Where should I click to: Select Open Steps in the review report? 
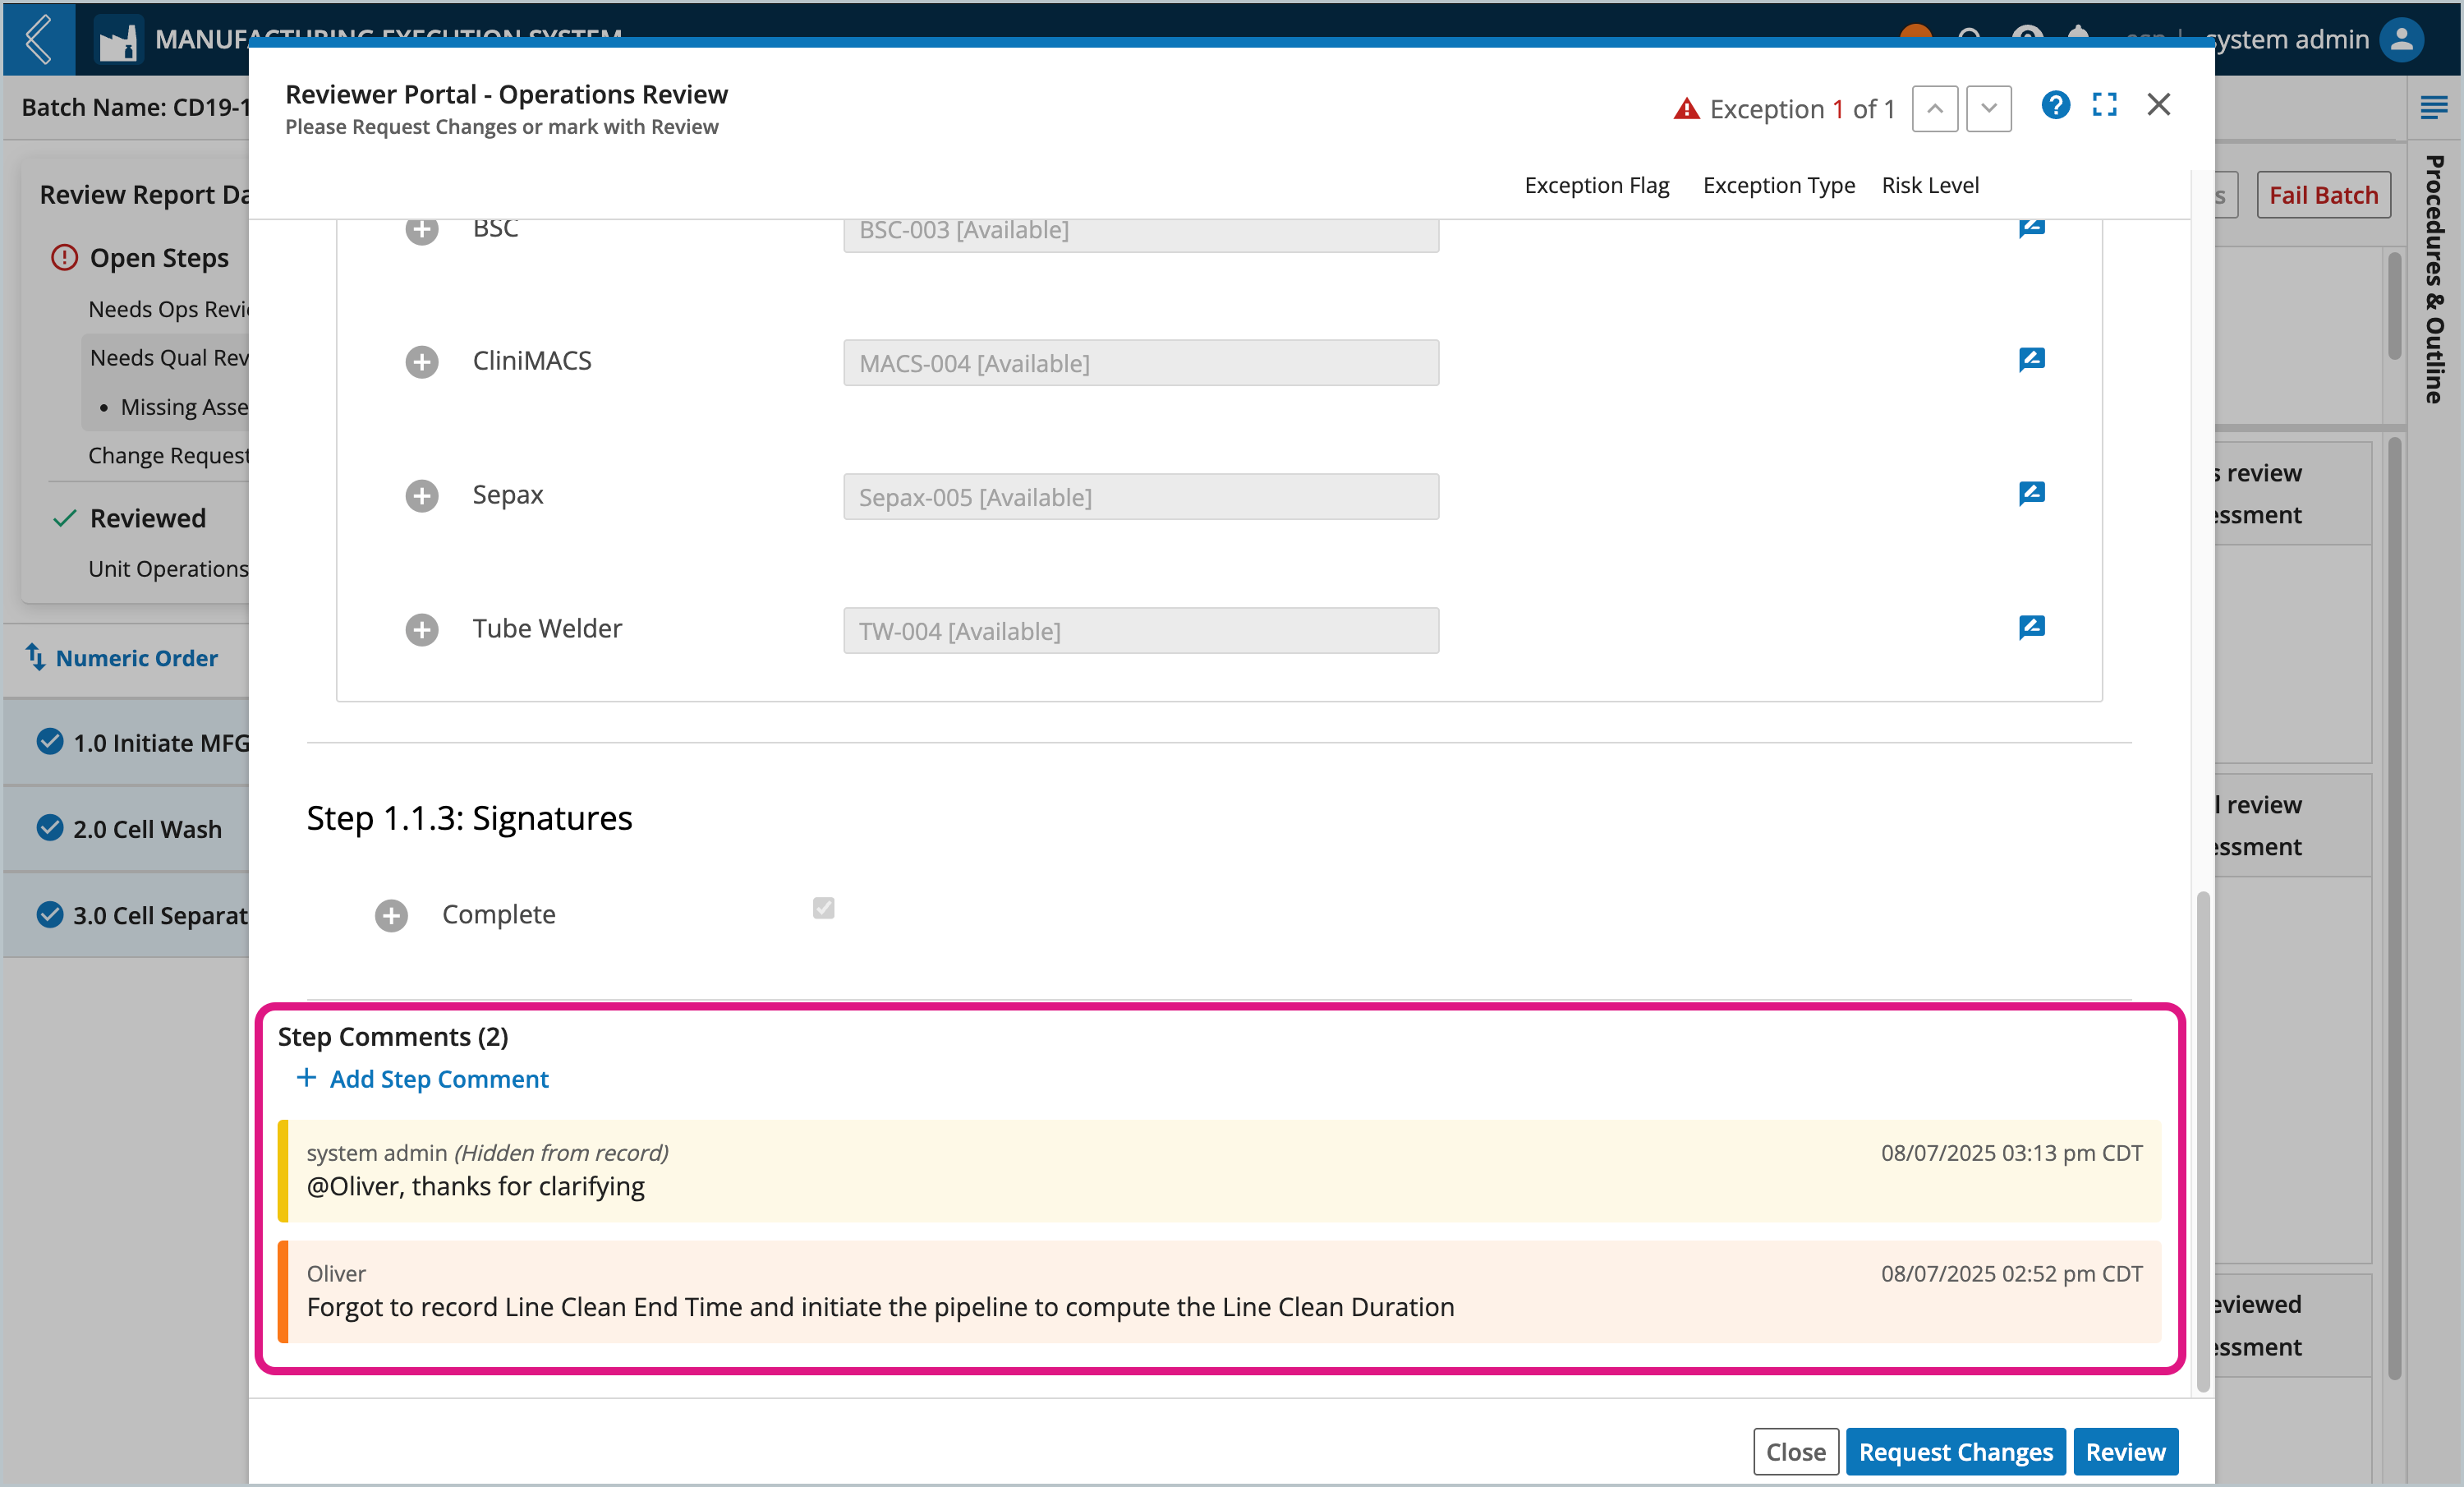(x=159, y=257)
